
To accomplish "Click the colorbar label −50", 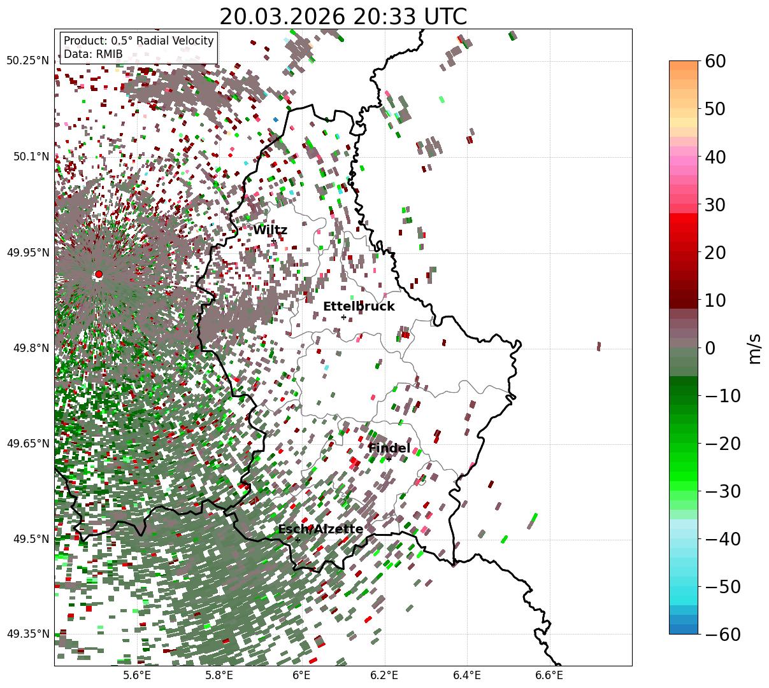I will pyautogui.click(x=722, y=586).
